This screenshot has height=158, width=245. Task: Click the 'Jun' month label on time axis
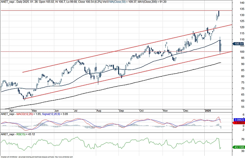pos(56,111)
